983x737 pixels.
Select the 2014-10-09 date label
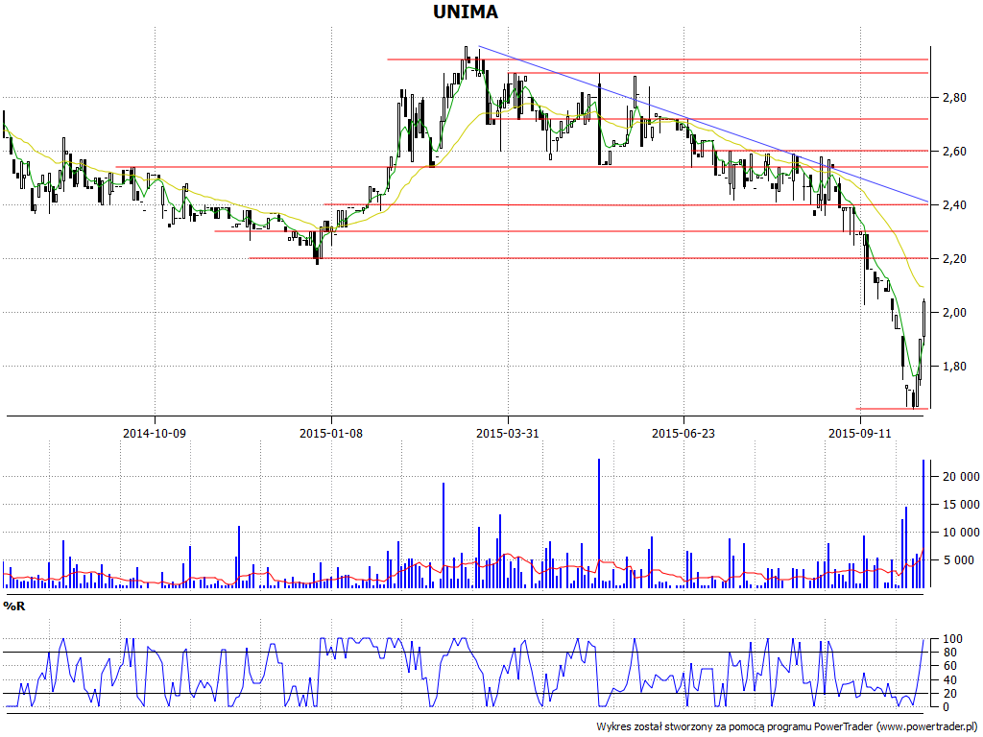tap(155, 433)
